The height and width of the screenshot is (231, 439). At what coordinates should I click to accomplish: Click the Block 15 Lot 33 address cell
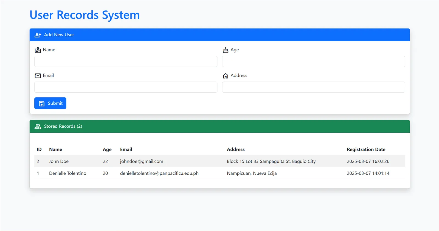point(271,161)
